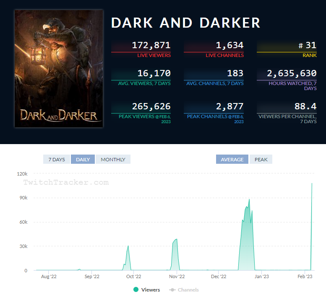Click the PEAK CHANNELS @ FEB 6 label

[215, 119]
